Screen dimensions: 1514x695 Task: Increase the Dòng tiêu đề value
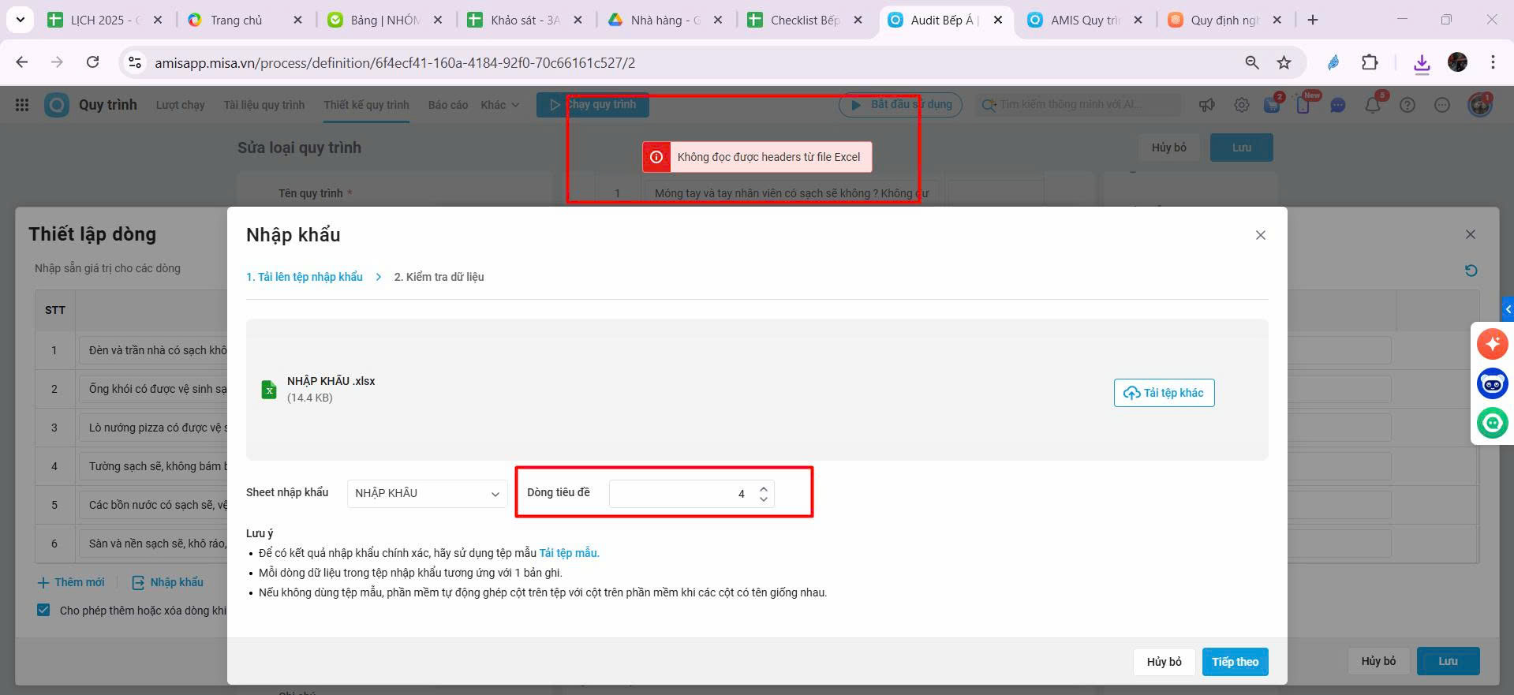tap(764, 488)
